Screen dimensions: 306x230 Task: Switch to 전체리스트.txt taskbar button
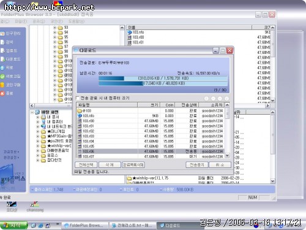click(x=132, y=226)
